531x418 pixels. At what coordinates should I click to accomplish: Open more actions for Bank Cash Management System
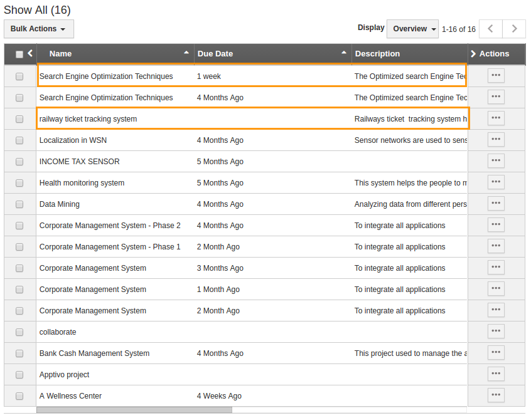496,353
